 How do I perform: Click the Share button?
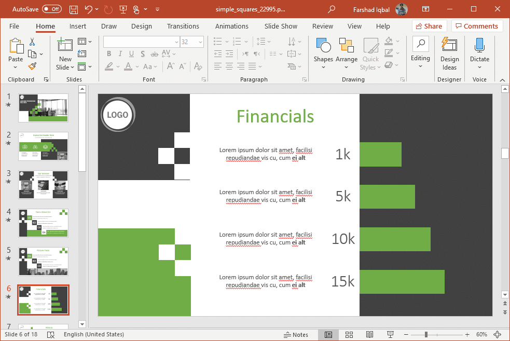click(x=429, y=26)
